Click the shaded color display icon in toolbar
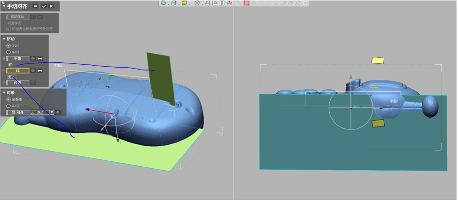Image resolution: width=458 pixels, height=201 pixels. [184, 3]
